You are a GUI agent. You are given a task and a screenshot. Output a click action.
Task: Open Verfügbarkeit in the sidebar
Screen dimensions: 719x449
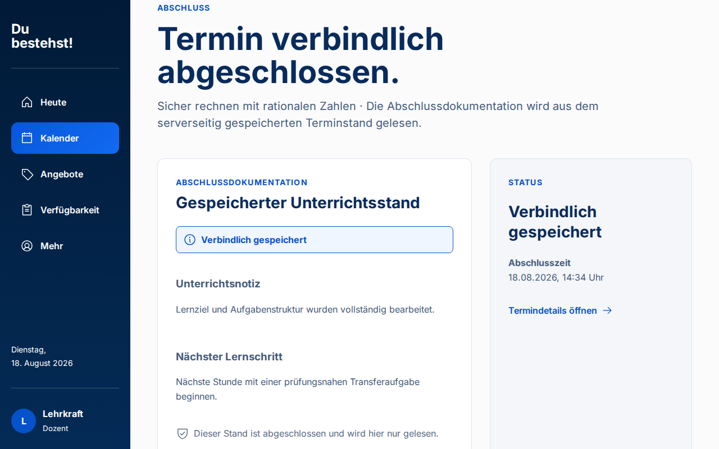tap(65, 210)
